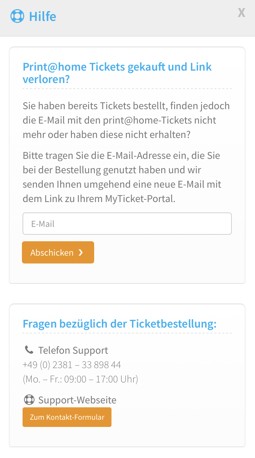Click the 'mehr oder haben diese nicht erhalten?' line
This screenshot has width=255, height=458.
pyautogui.click(x=106, y=135)
